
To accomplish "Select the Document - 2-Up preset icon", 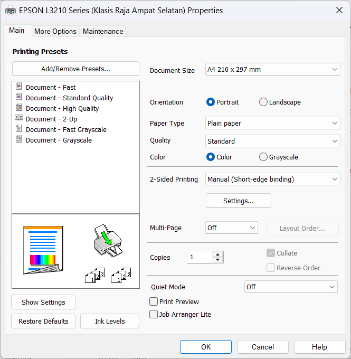I will point(19,119).
